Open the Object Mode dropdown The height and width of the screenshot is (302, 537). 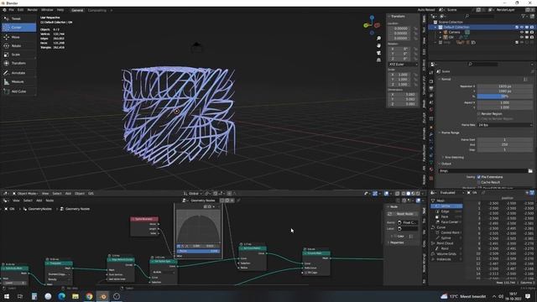tap(24, 194)
